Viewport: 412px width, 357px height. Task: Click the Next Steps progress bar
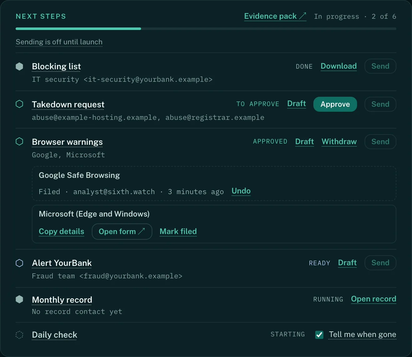tap(206, 29)
